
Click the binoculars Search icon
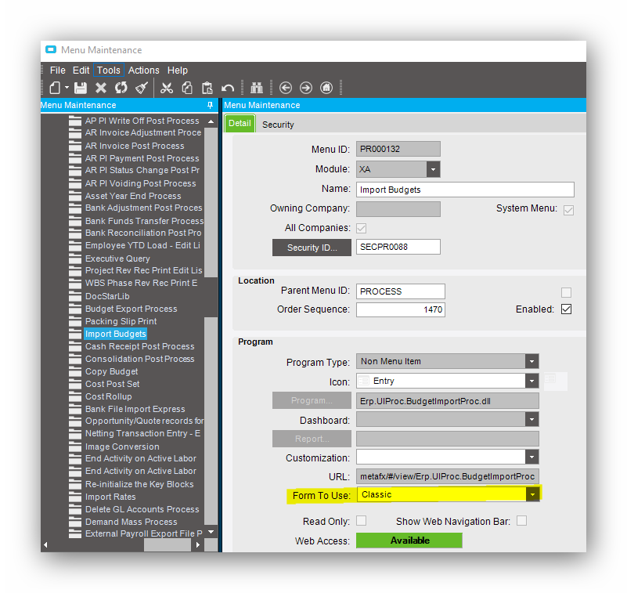(256, 88)
